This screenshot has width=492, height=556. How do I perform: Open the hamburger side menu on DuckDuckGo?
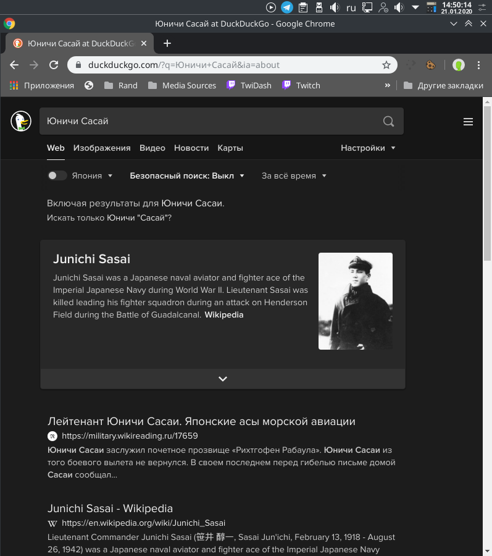[x=468, y=122]
